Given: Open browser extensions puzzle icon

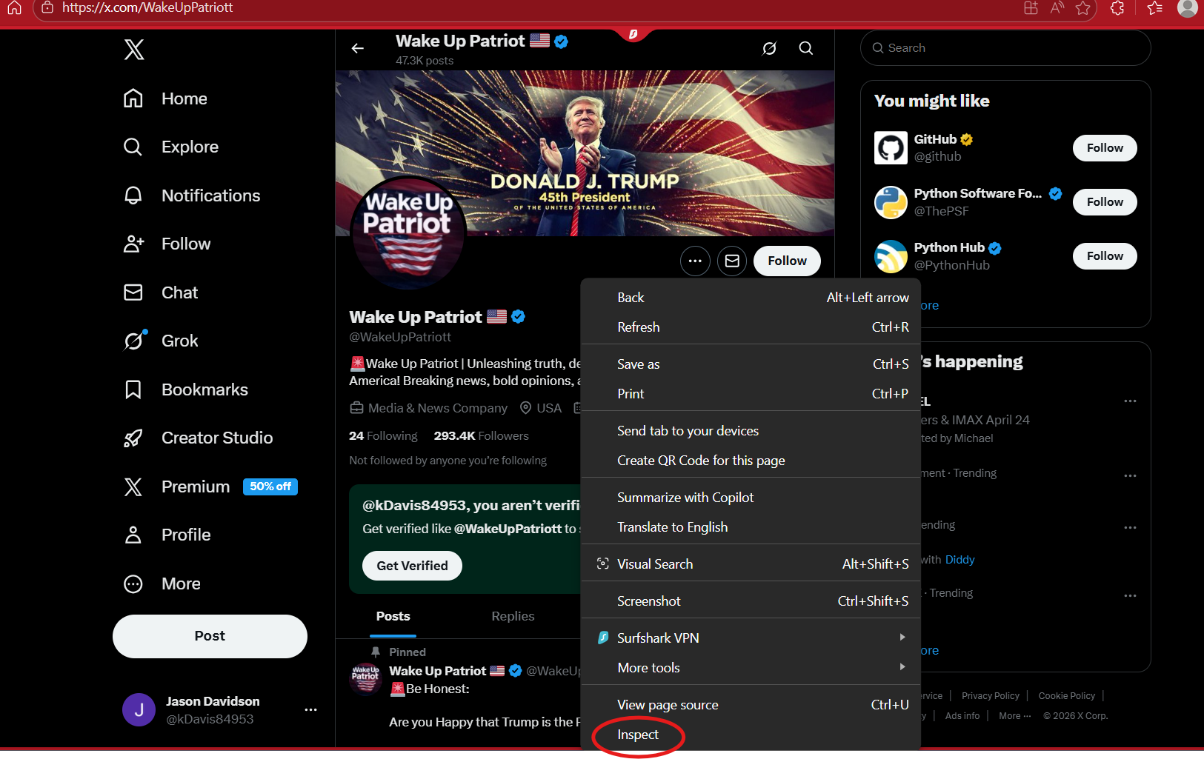Looking at the screenshot, I should 1117,7.
